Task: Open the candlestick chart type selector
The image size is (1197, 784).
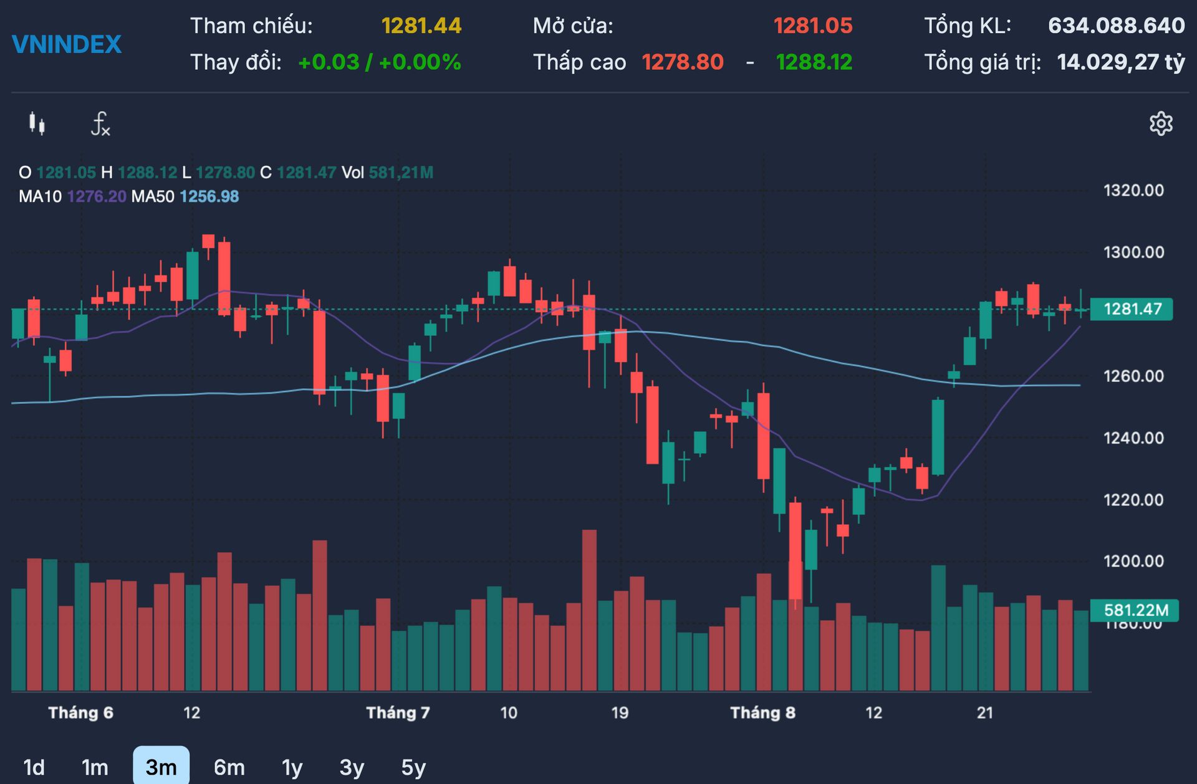Action: point(37,123)
